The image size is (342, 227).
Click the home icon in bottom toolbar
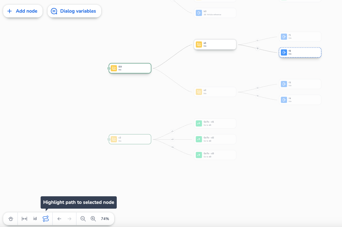(11, 219)
